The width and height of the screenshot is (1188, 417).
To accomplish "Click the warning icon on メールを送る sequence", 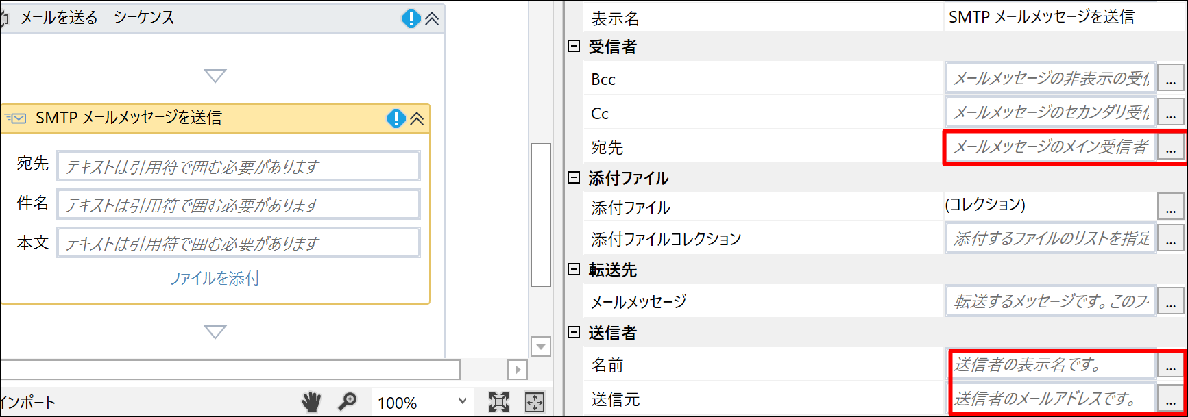I will 411,18.
